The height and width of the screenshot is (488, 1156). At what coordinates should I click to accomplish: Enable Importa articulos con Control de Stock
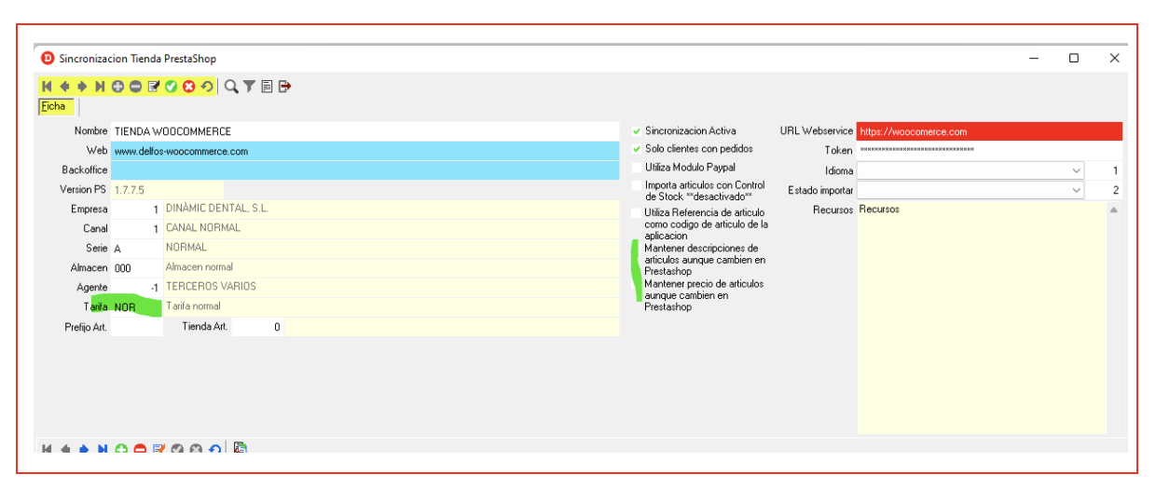click(x=637, y=186)
